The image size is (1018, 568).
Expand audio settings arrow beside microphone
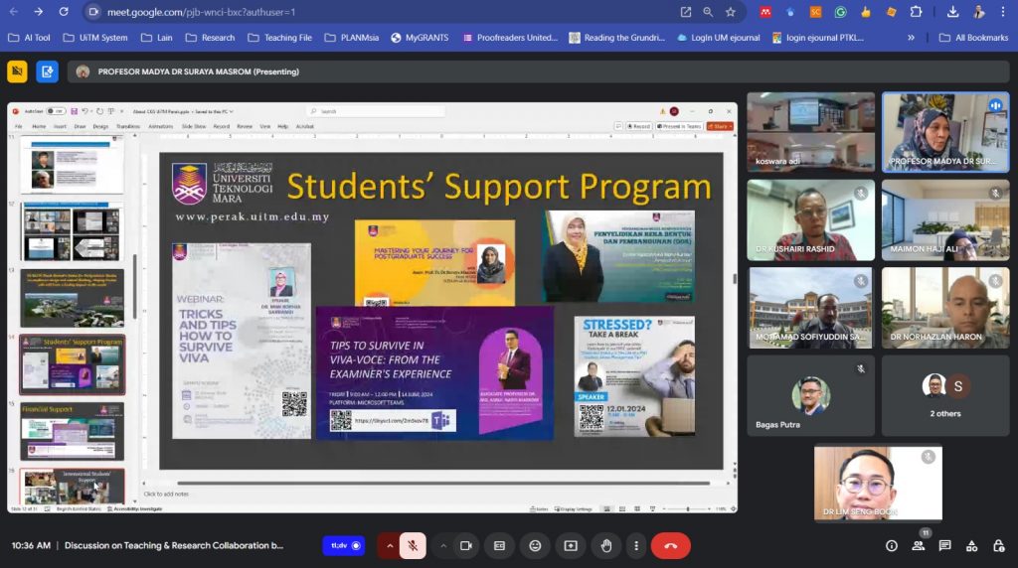click(x=390, y=545)
